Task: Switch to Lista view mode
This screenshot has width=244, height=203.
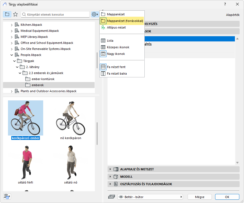Action: [x=110, y=41]
